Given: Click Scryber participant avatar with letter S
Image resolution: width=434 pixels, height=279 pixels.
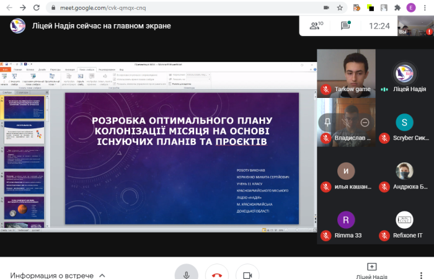Looking at the screenshot, I should (x=404, y=122).
